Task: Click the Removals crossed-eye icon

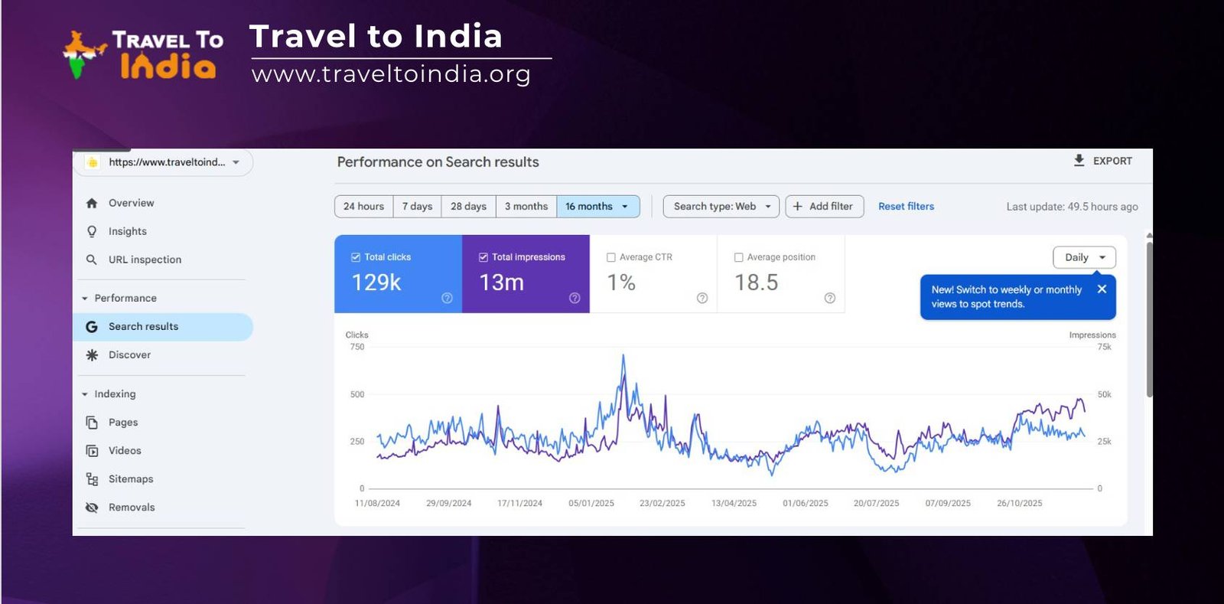Action: point(92,508)
